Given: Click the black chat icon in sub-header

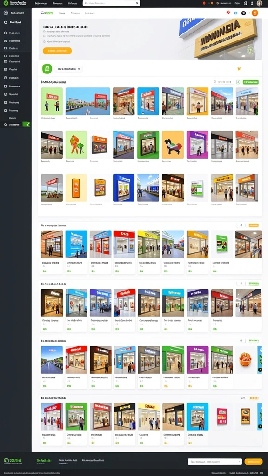Looking at the screenshot, I should [243, 13].
